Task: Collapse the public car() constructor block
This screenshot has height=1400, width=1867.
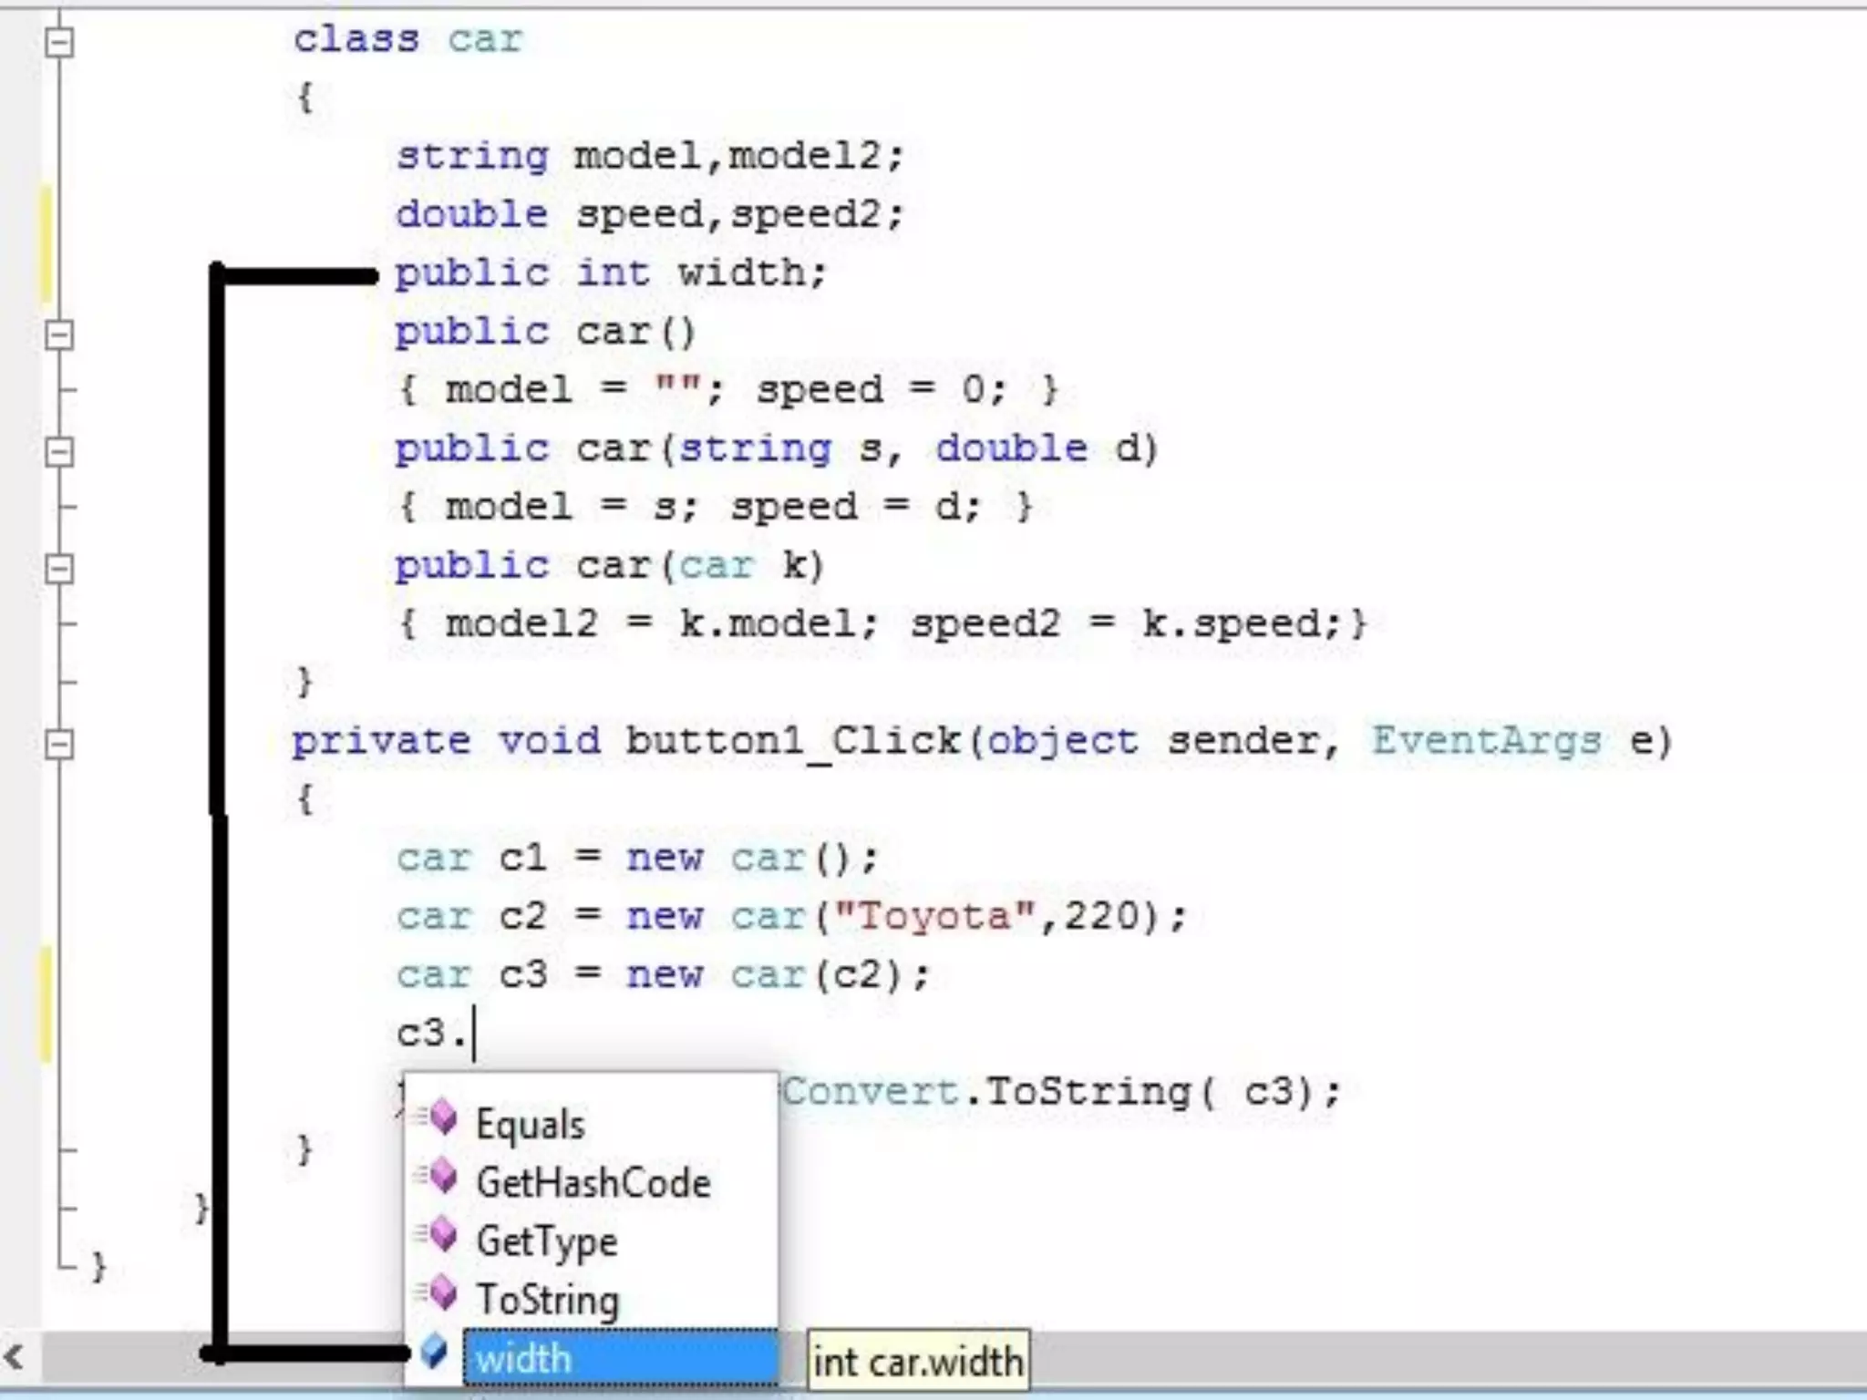Action: tap(59, 335)
